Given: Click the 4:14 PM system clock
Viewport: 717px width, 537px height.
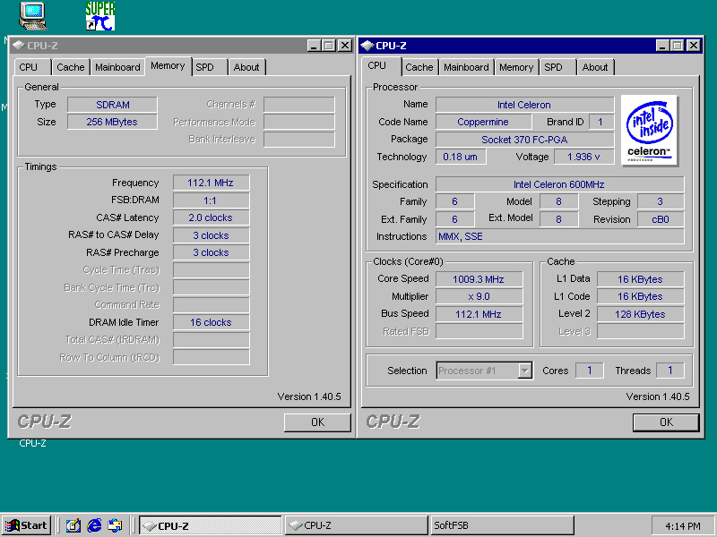Looking at the screenshot, I should coord(683,526).
